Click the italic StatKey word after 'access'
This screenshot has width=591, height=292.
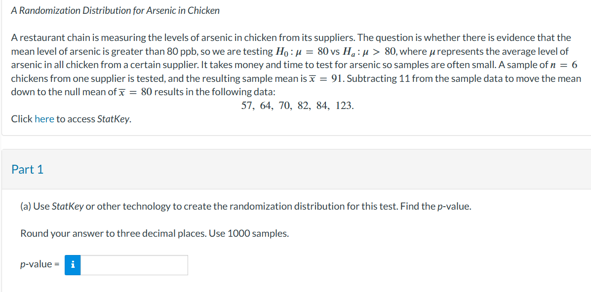click(114, 119)
